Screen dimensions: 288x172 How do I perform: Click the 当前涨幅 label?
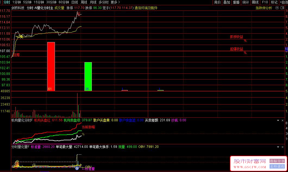[x=89, y=127]
